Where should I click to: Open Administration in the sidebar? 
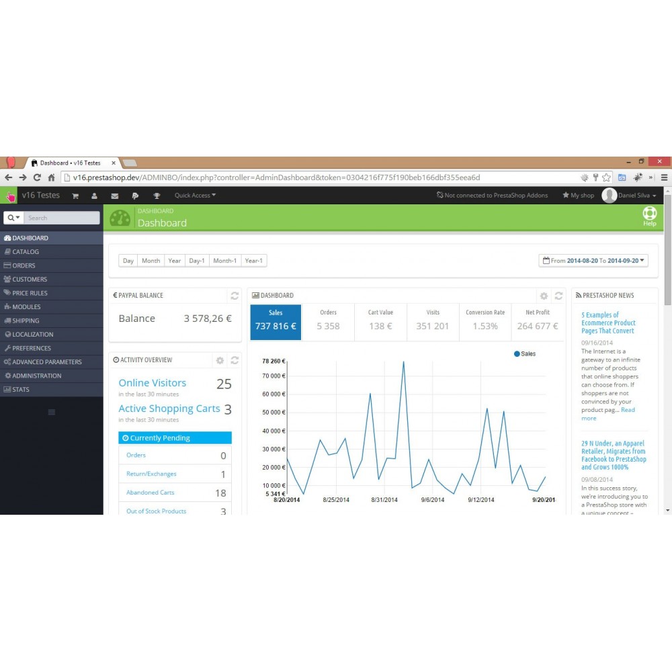(52, 376)
